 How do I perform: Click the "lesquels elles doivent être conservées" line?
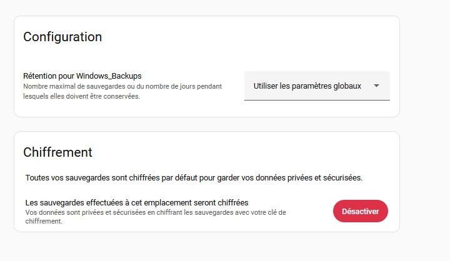pos(81,96)
